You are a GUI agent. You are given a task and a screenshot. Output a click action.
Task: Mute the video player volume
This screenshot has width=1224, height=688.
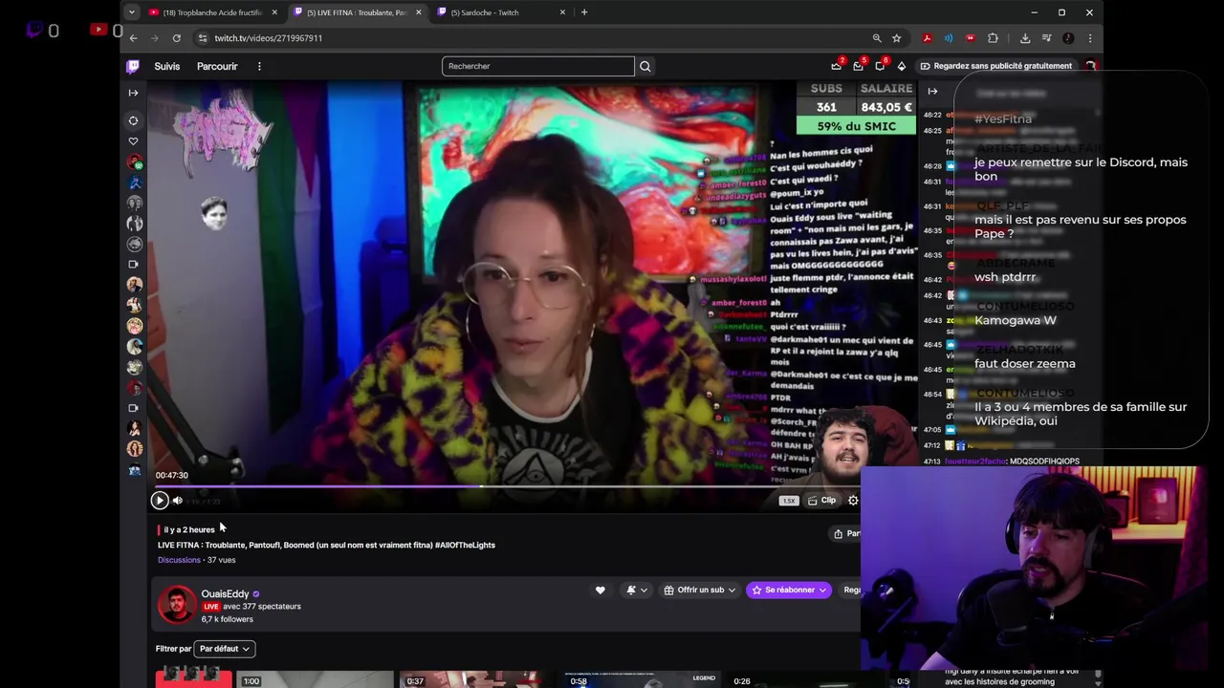[177, 501]
